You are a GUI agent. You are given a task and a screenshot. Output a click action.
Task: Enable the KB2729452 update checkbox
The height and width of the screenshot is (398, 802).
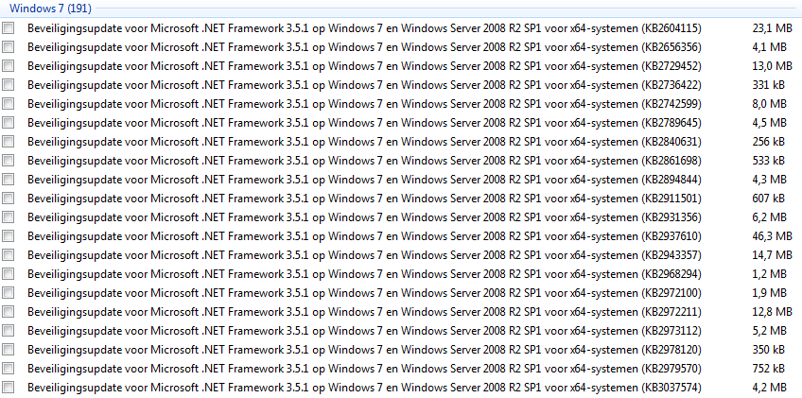coord(8,66)
